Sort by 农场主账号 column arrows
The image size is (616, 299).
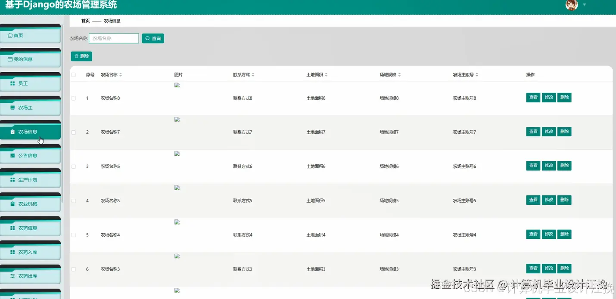click(477, 75)
